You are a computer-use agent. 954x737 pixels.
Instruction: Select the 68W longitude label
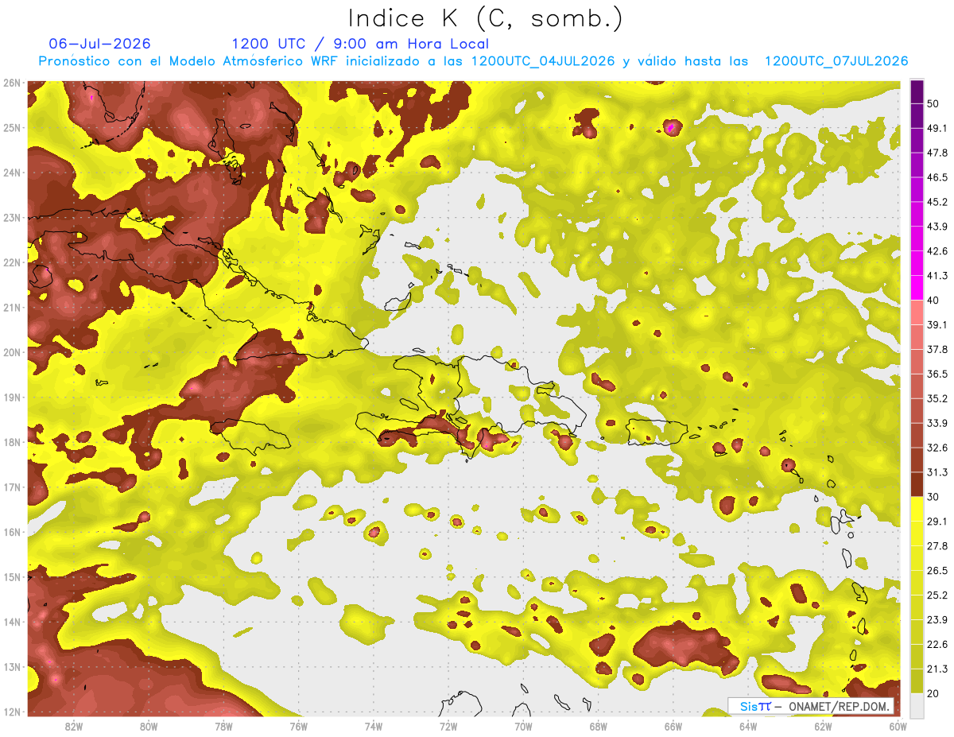pos(599,726)
